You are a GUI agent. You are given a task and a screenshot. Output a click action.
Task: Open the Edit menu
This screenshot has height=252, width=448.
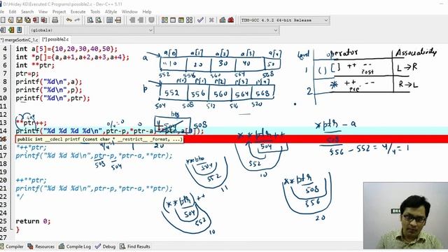pyautogui.click(x=13, y=12)
